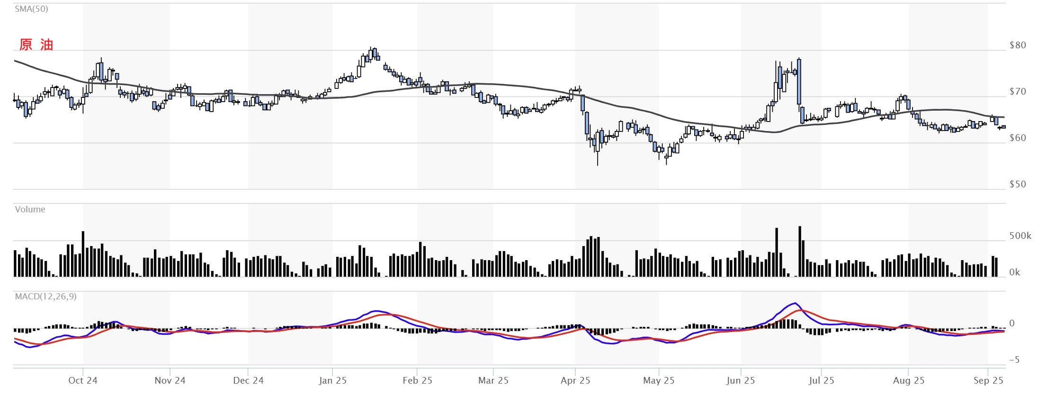Select the Oct 24 date marker
Screen dimensions: 1038x394
pos(83,381)
